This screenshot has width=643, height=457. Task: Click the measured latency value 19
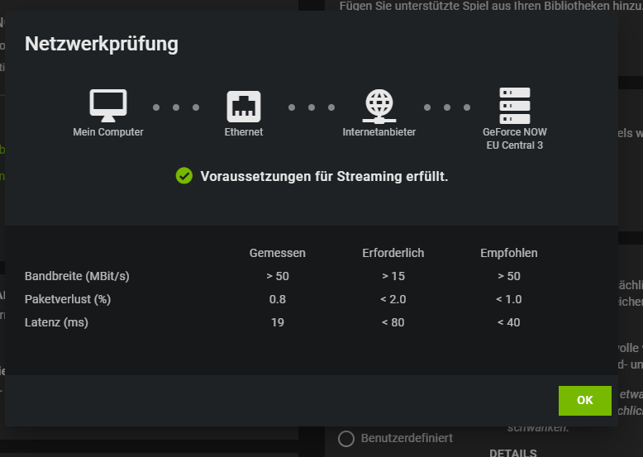(x=277, y=322)
